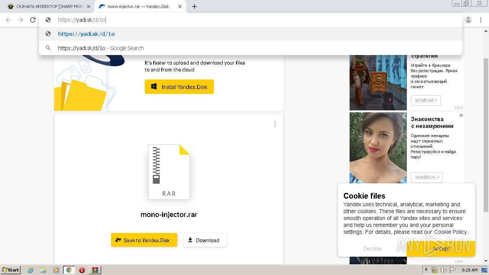Open the media player taskbar icon
This screenshot has height=275, width=489.
[x=56, y=270]
